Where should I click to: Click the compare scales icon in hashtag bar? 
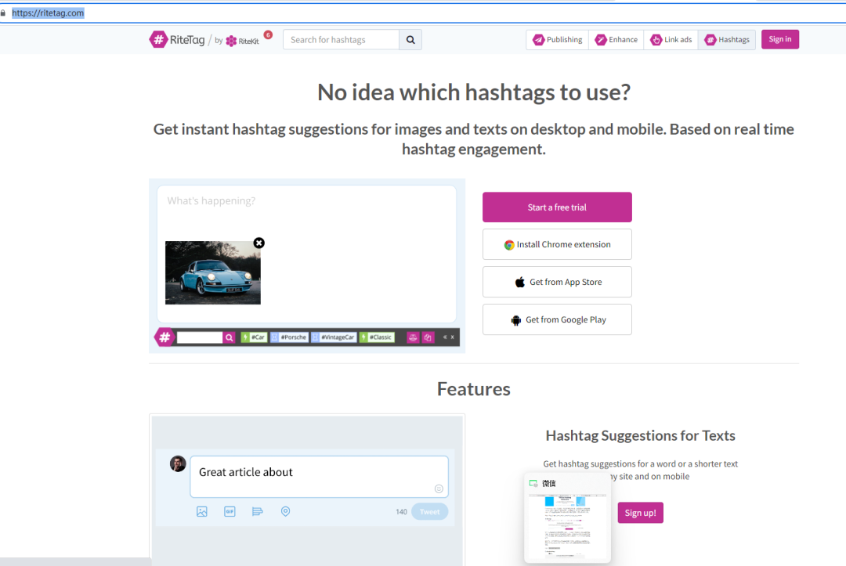[x=413, y=337]
